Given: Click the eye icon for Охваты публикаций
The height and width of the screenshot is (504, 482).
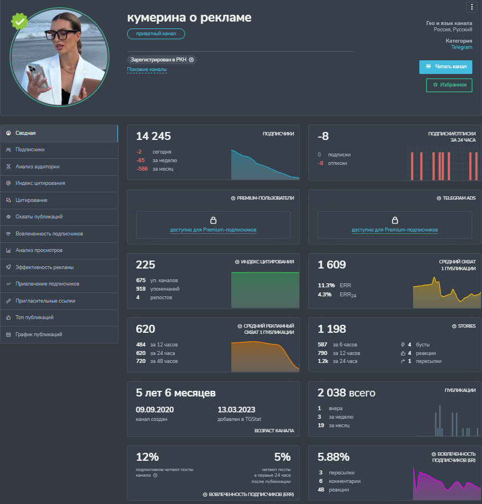Looking at the screenshot, I should pos(9,217).
